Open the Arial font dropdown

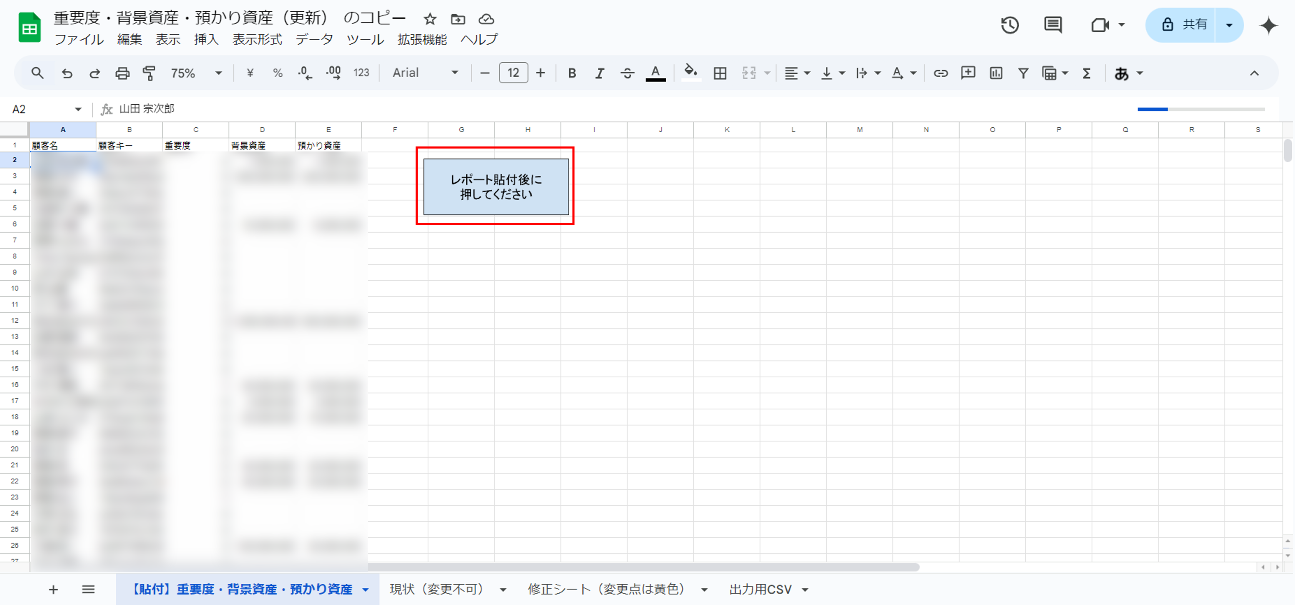click(425, 73)
